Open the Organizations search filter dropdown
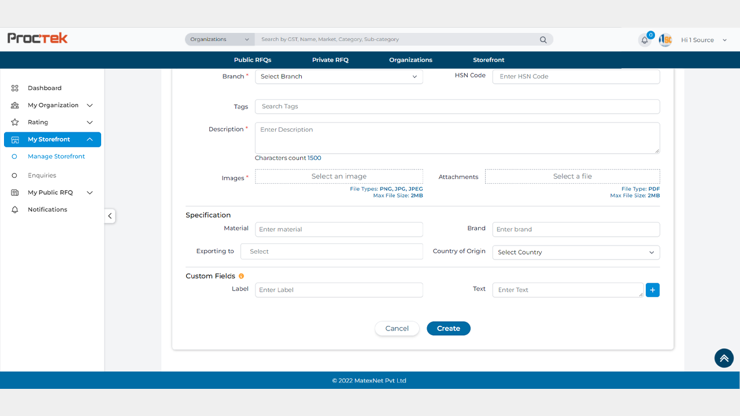Image resolution: width=740 pixels, height=416 pixels. coord(220,39)
